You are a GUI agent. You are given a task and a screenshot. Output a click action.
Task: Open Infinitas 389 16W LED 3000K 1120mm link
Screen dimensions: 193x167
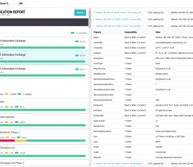pos(119,19)
